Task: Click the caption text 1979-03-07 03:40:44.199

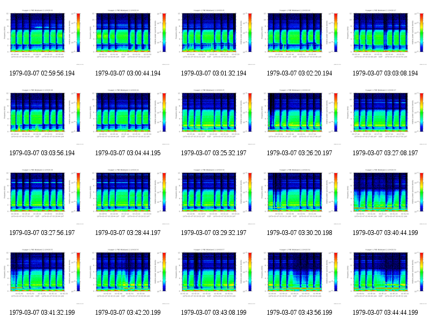Action: point(385,233)
